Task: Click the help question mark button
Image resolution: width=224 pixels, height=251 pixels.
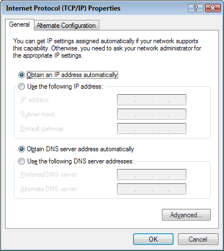Action: point(196,8)
